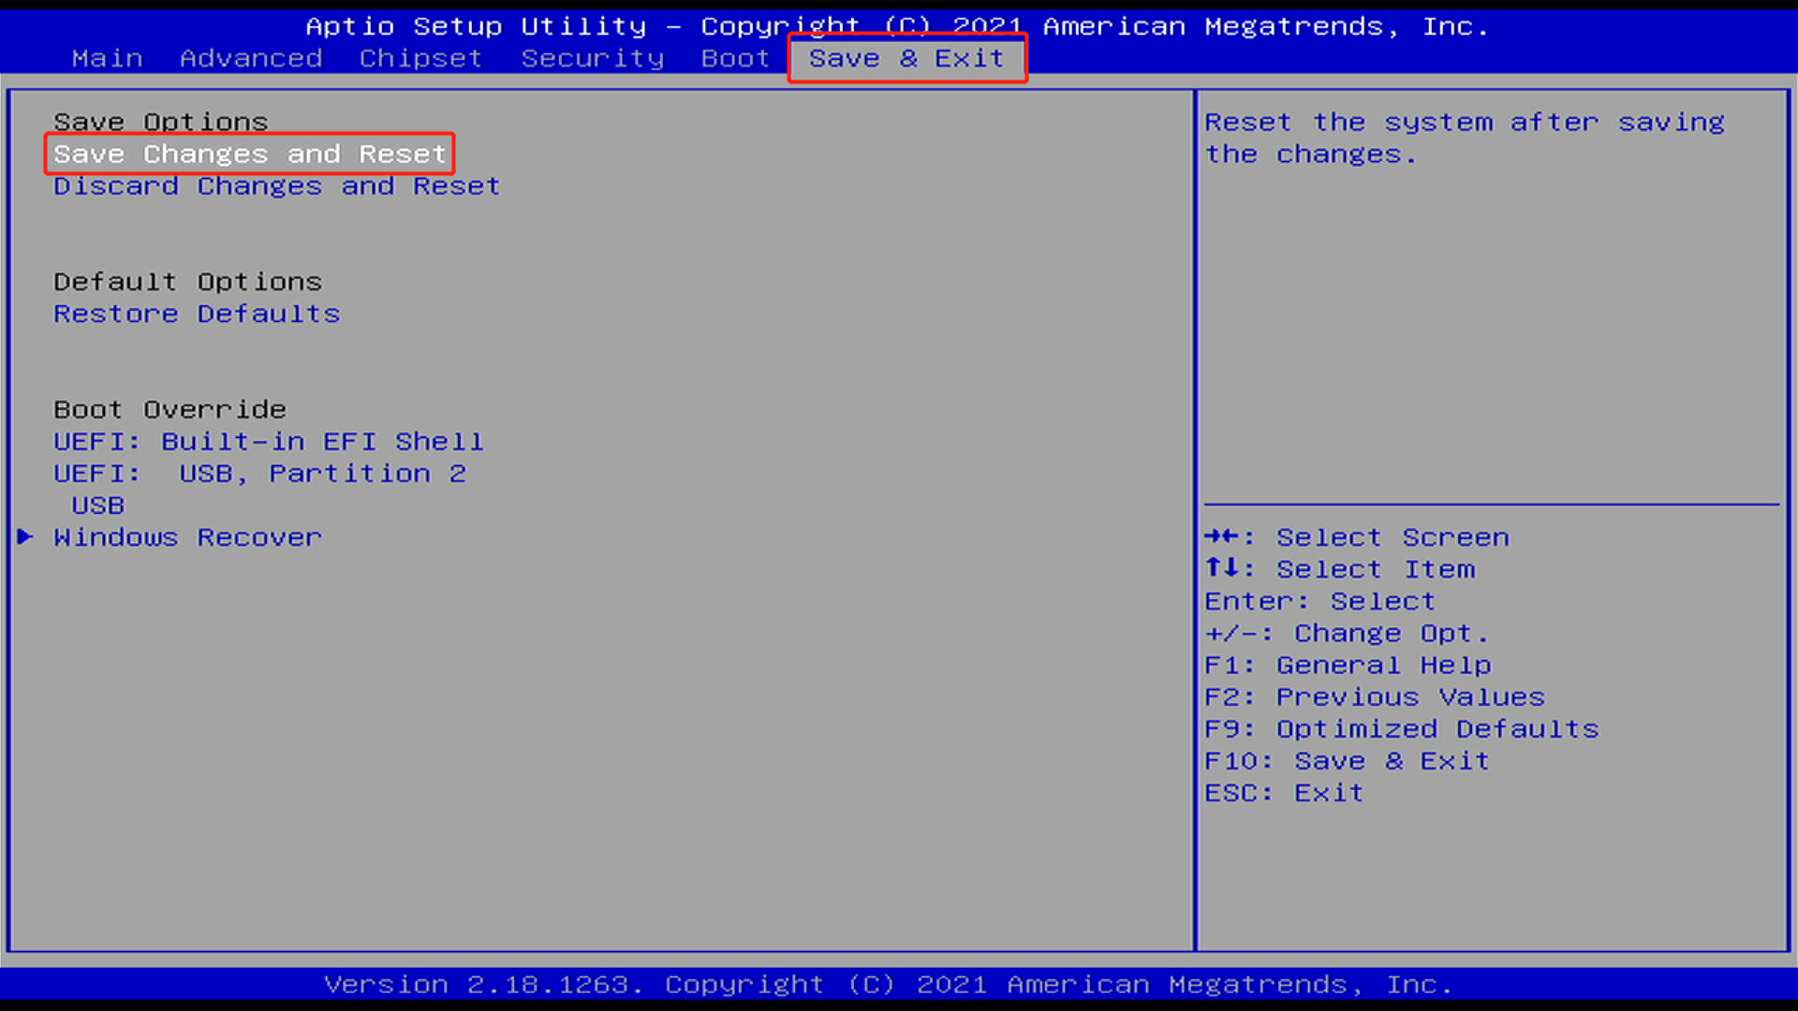Click the Select Screen key hint

1357,537
